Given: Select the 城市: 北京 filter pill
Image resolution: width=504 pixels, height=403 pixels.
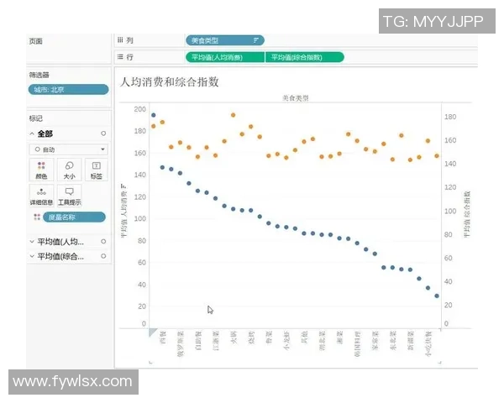Looking at the screenshot, I should (69, 89).
